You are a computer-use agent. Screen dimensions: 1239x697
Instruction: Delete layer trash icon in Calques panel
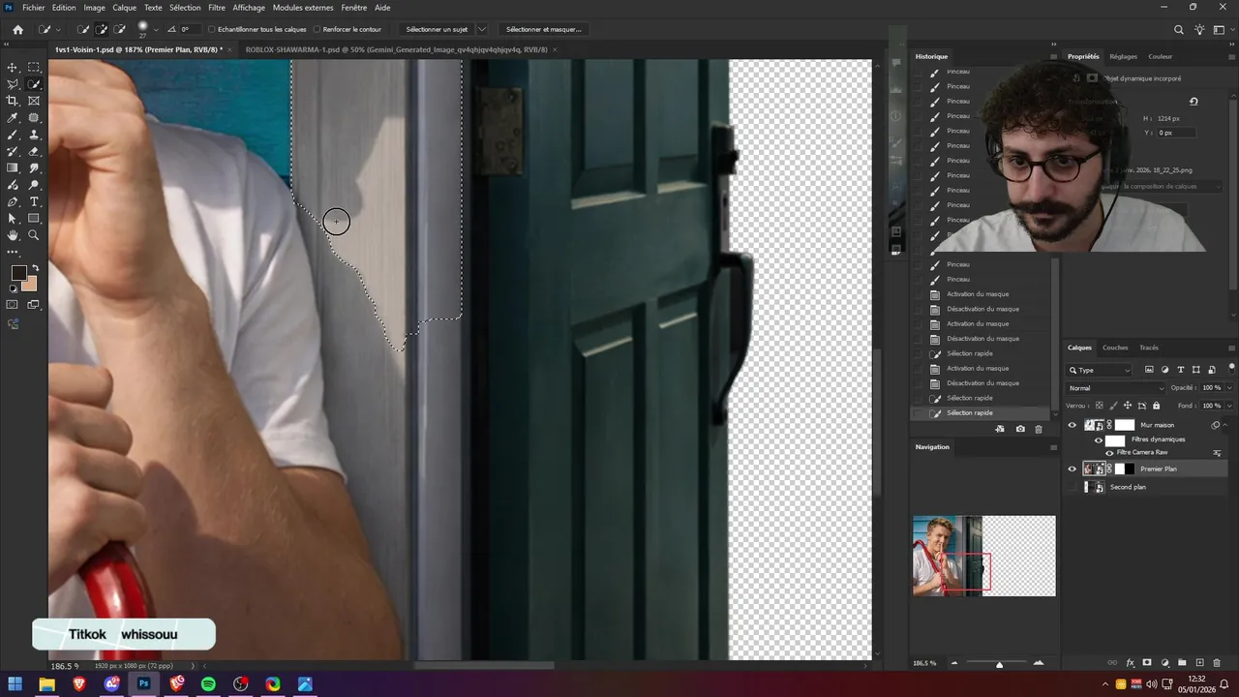(1217, 663)
